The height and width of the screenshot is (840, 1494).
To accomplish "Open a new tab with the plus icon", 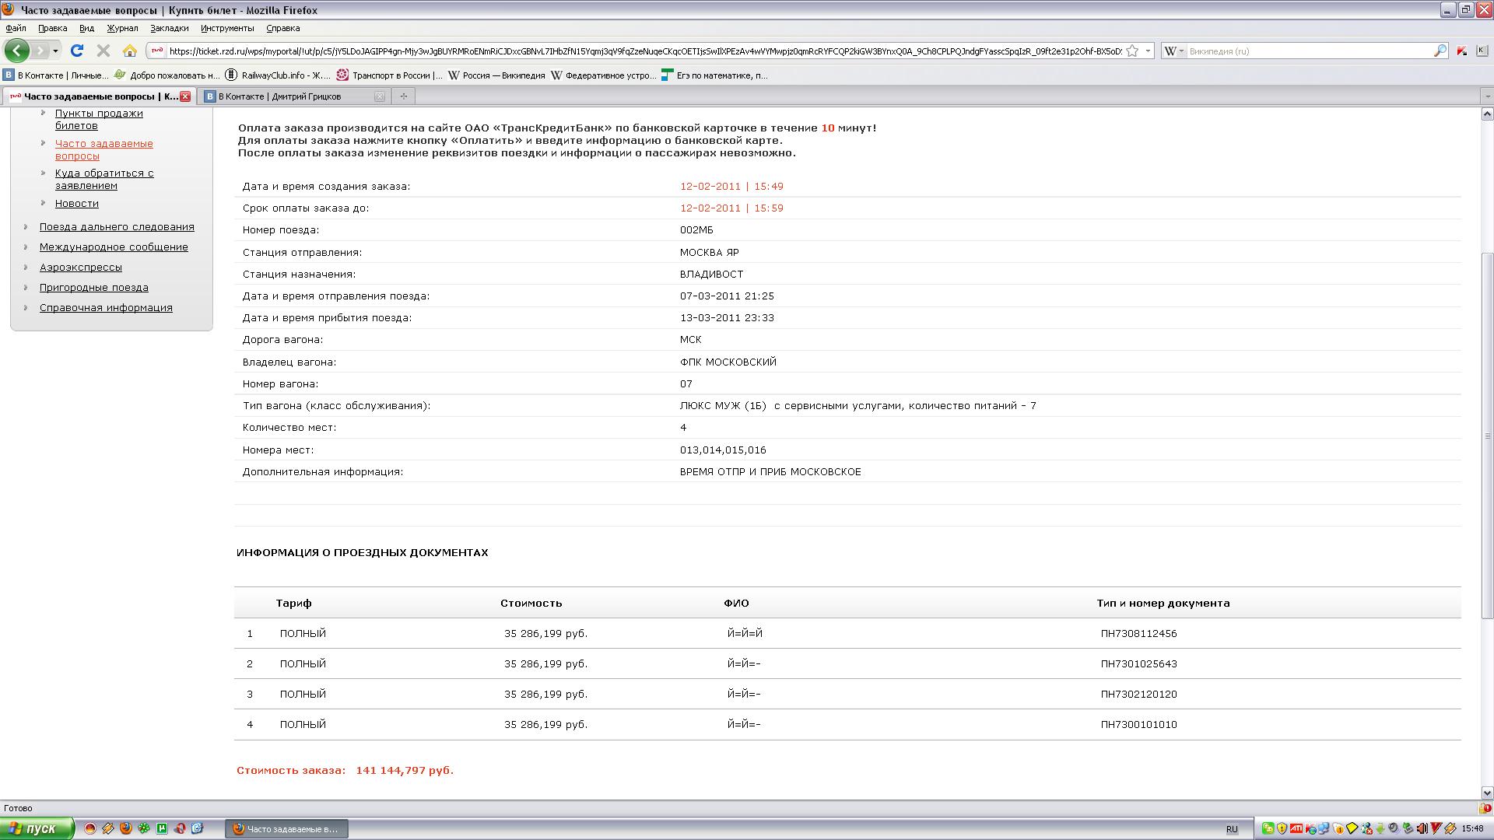I will 403,96.
